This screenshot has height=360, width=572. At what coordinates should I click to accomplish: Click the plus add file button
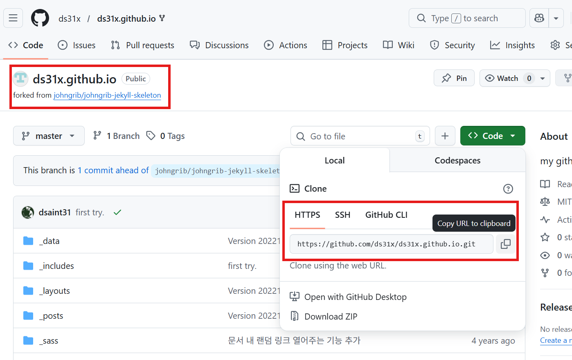click(x=445, y=136)
